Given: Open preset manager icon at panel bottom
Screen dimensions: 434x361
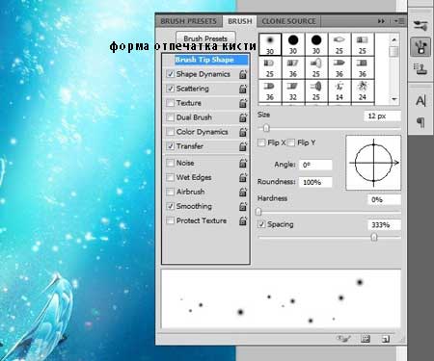Looking at the screenshot, I should (366, 339).
